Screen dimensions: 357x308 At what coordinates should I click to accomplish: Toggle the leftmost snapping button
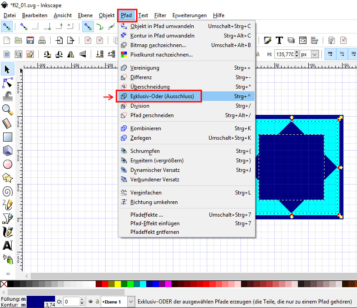(6, 27)
